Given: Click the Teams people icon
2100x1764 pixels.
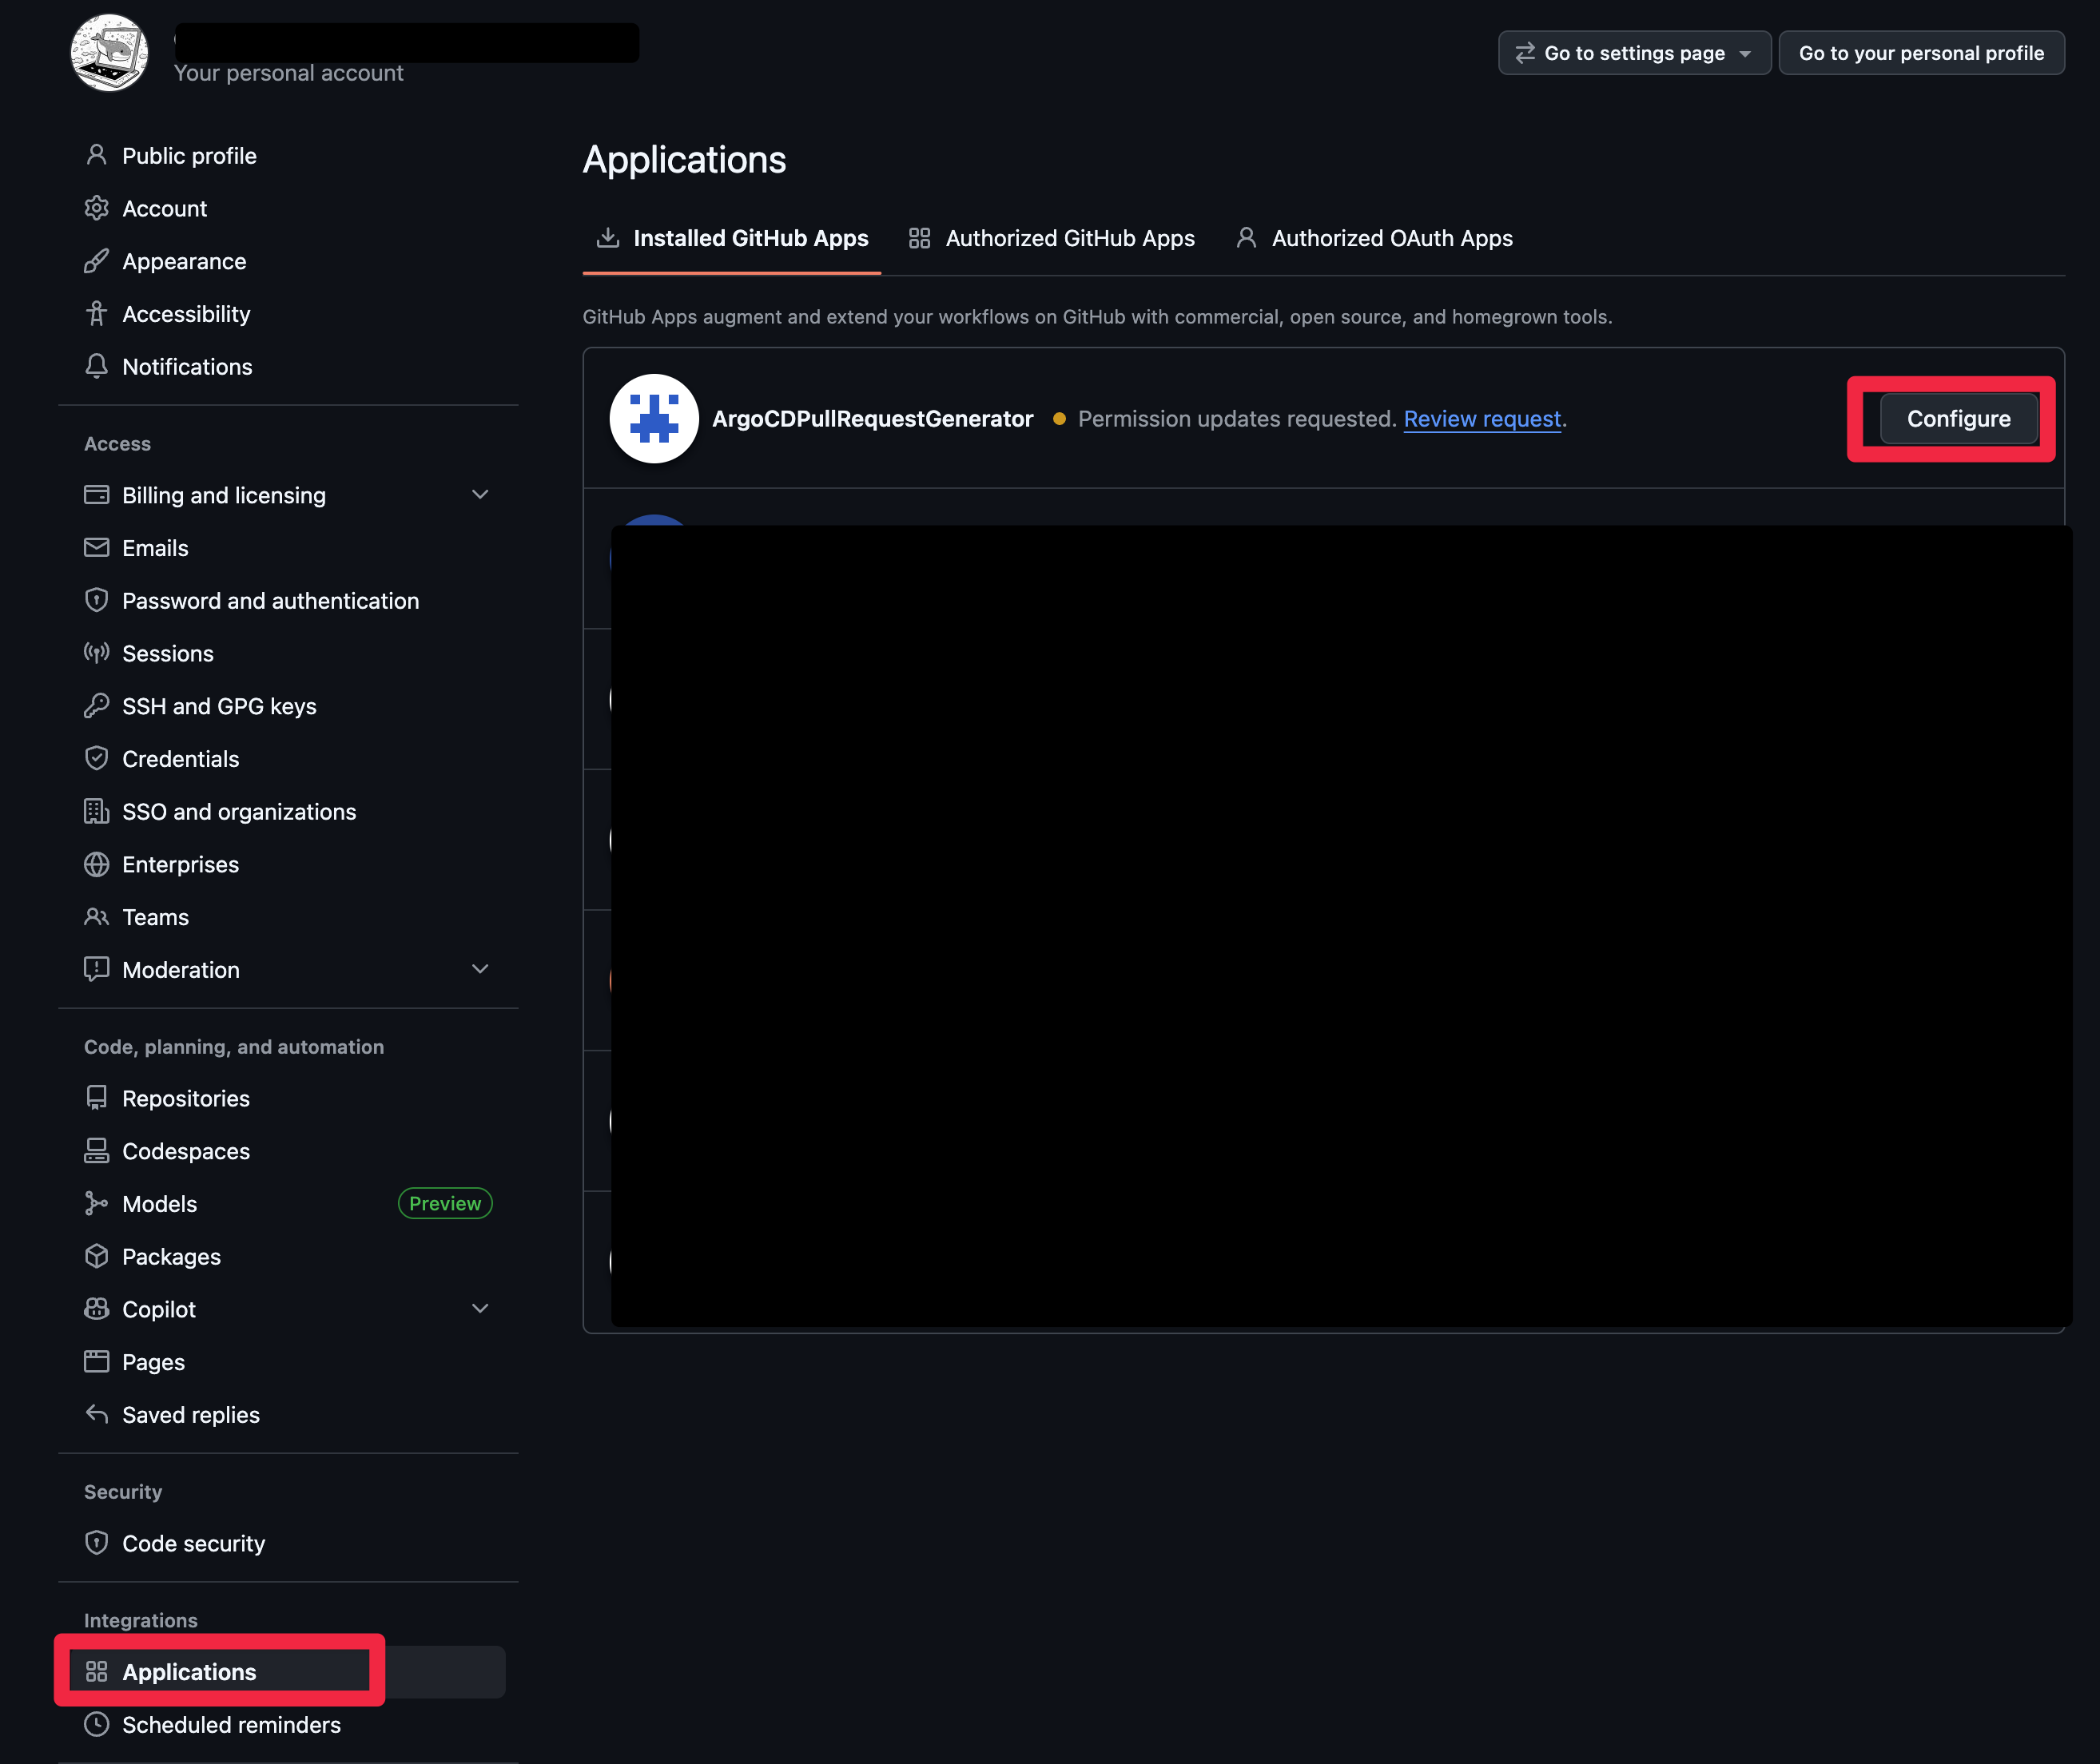Looking at the screenshot, I should point(96,917).
